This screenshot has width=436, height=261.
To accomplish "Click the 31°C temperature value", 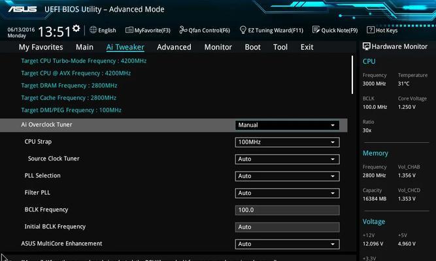I will [403, 84].
